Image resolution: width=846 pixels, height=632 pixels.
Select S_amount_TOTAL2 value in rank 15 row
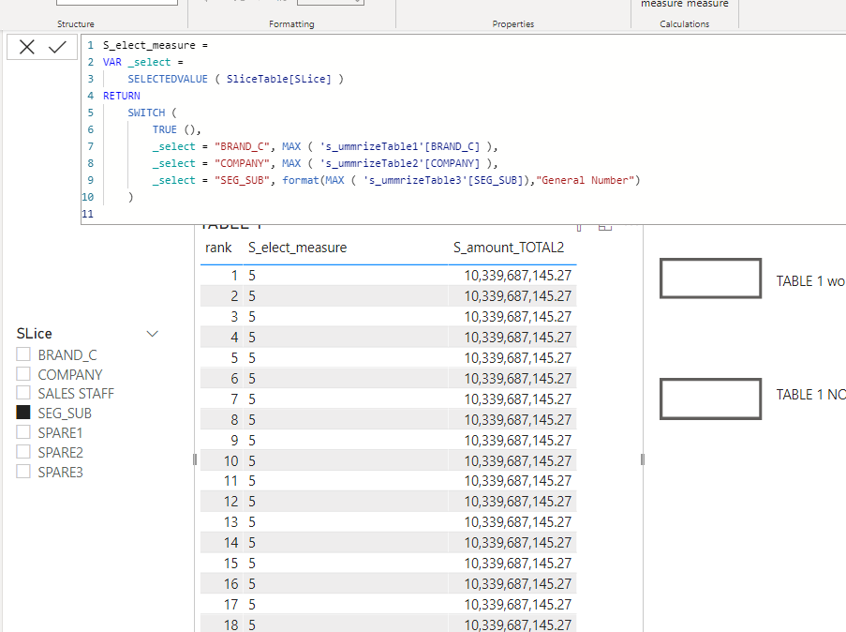coord(517,564)
